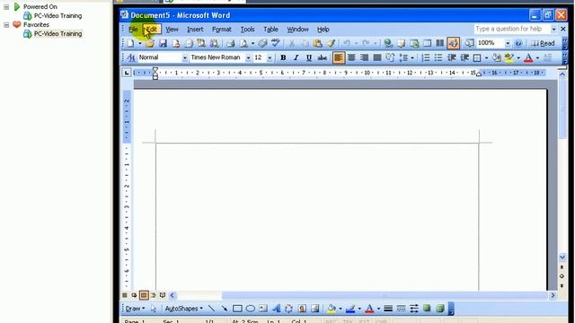Viewport: 575px width, 323px height.
Task: Align text to the right
Action: pos(364,57)
